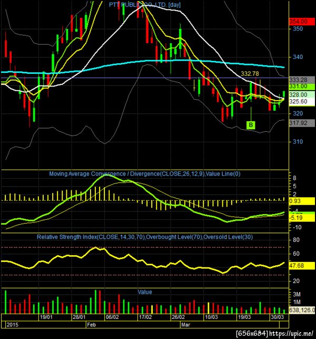Viewport: 316px width, 339px height.
Task: Click the Feb month label
Action: click(x=91, y=325)
